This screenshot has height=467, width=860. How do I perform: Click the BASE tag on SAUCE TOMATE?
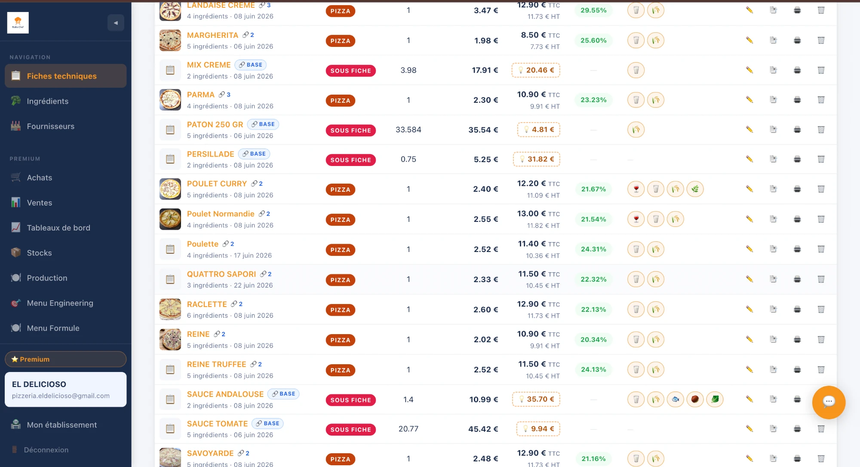(x=267, y=424)
